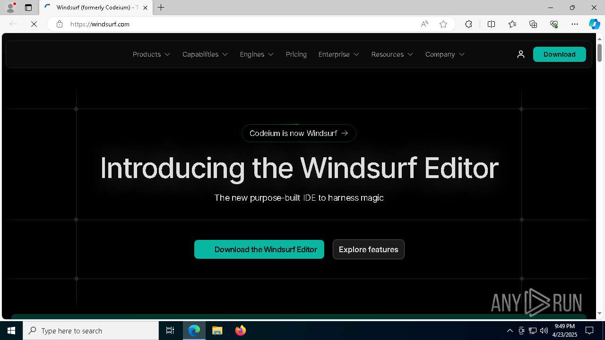Click the Download button in navbar
This screenshot has height=340, width=605.
(x=560, y=54)
